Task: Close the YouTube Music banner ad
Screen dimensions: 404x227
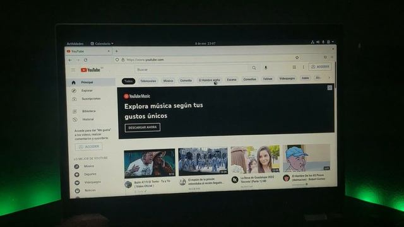Action: point(330,88)
